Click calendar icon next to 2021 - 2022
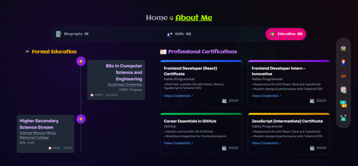 (x=50, y=148)
